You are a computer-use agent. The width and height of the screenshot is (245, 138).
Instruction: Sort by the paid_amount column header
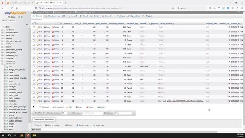(102, 23)
